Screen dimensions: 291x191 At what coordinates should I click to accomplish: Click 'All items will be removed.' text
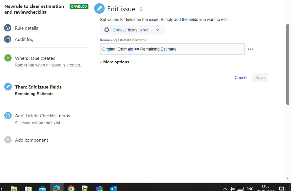click(x=38, y=123)
